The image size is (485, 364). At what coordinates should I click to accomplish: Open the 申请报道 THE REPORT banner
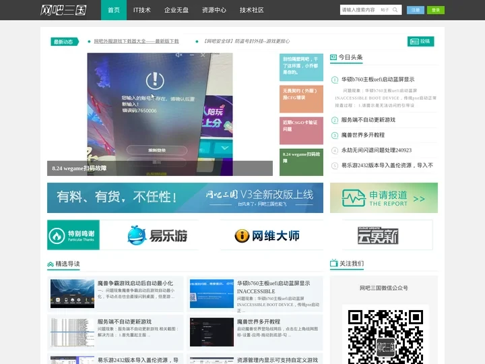pos(384,198)
